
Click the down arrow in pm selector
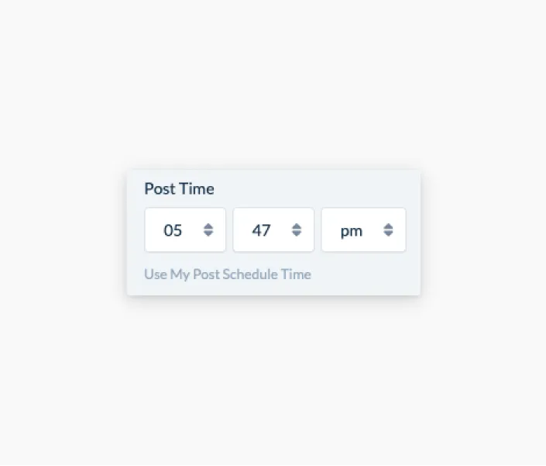pyautogui.click(x=388, y=234)
